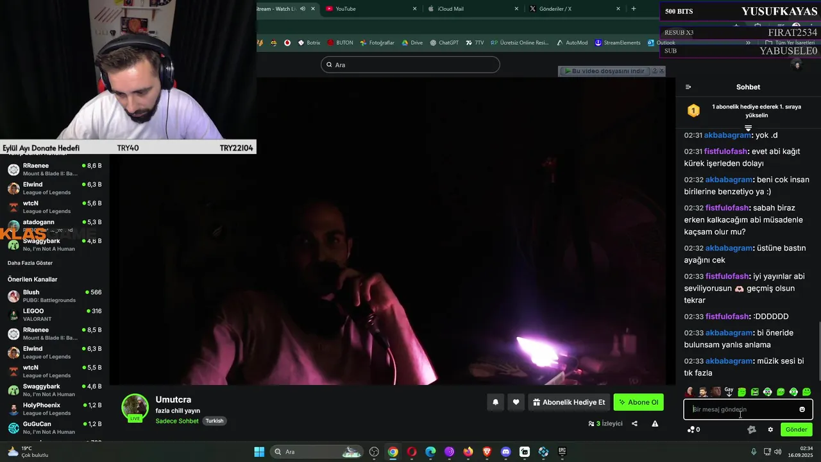The image size is (821, 462).
Task: Click the Bu video dosyasını indir button
Action: pos(604,71)
